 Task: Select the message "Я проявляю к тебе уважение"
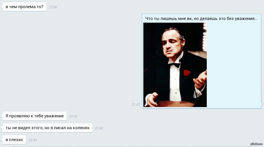[x=35, y=116]
